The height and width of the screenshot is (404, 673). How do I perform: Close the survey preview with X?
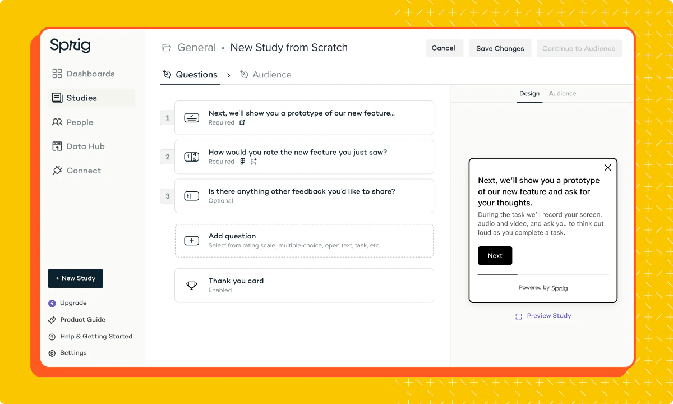pyautogui.click(x=607, y=167)
